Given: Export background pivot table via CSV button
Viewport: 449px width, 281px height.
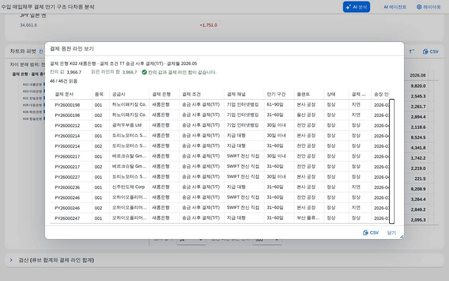Looking at the screenshot, I should coord(431,52).
